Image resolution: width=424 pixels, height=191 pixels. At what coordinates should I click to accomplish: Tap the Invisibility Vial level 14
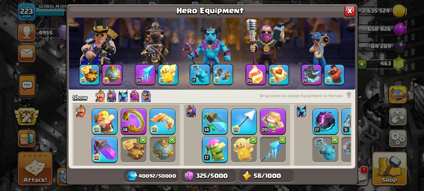[215, 121]
